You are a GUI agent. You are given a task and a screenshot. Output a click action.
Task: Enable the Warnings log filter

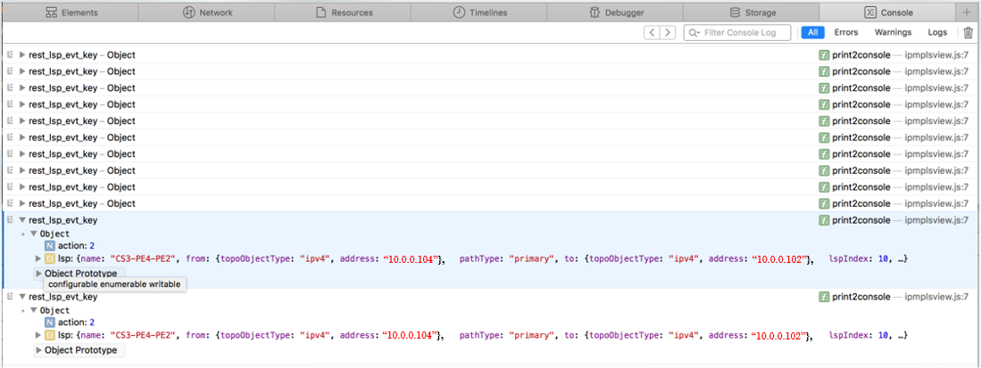893,32
